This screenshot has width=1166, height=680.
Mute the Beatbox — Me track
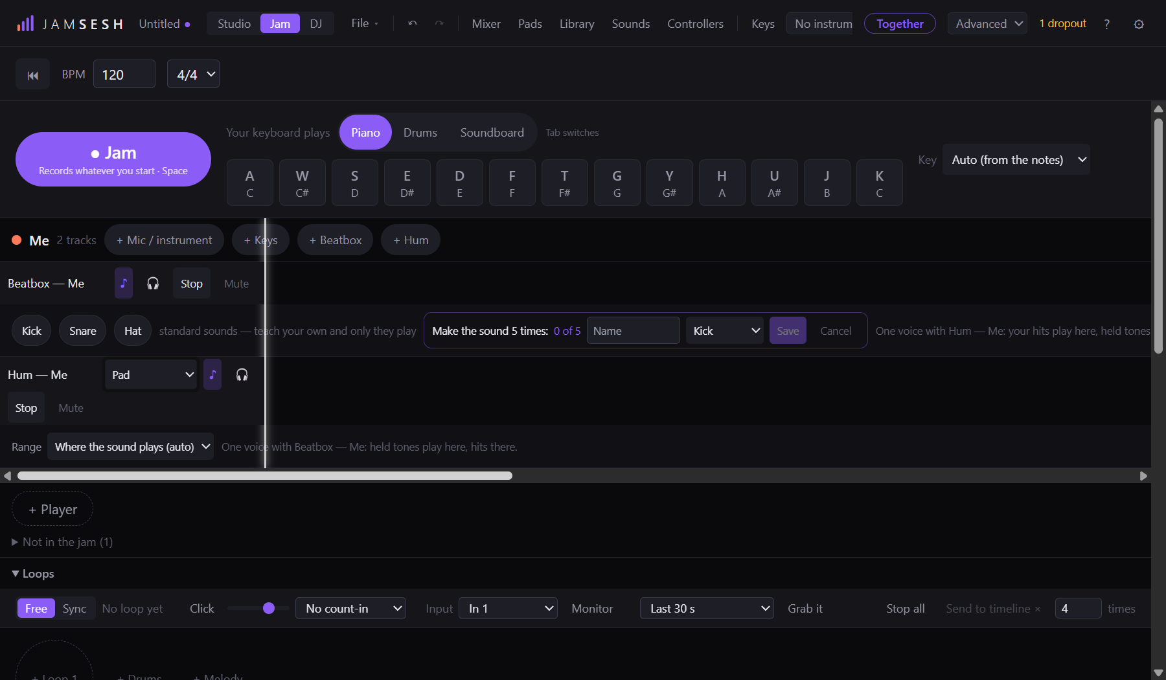click(236, 284)
